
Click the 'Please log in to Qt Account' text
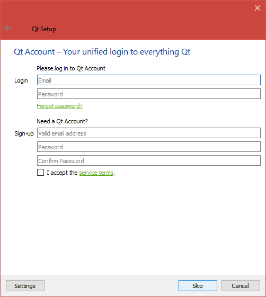pyautogui.click(x=71, y=68)
